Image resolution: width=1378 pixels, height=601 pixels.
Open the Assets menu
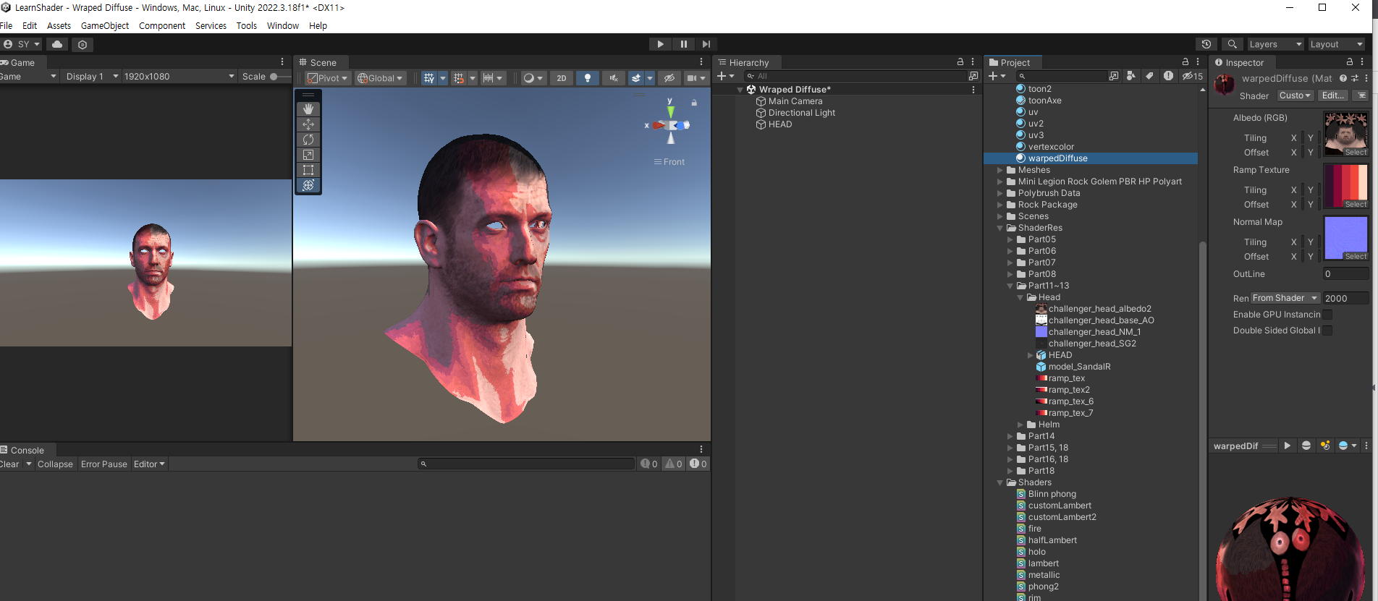[59, 25]
